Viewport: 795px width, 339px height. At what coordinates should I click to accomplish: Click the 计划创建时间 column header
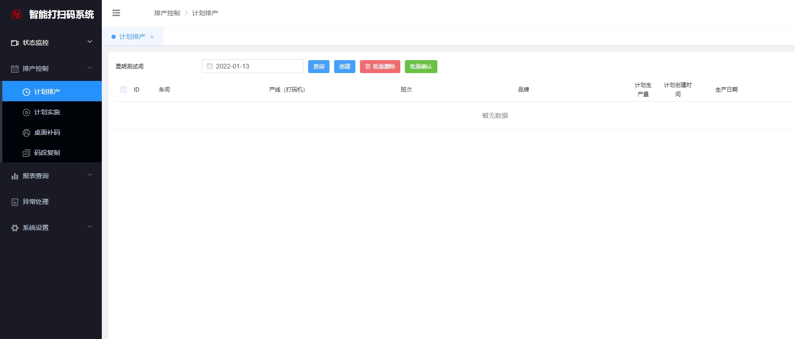coord(678,90)
